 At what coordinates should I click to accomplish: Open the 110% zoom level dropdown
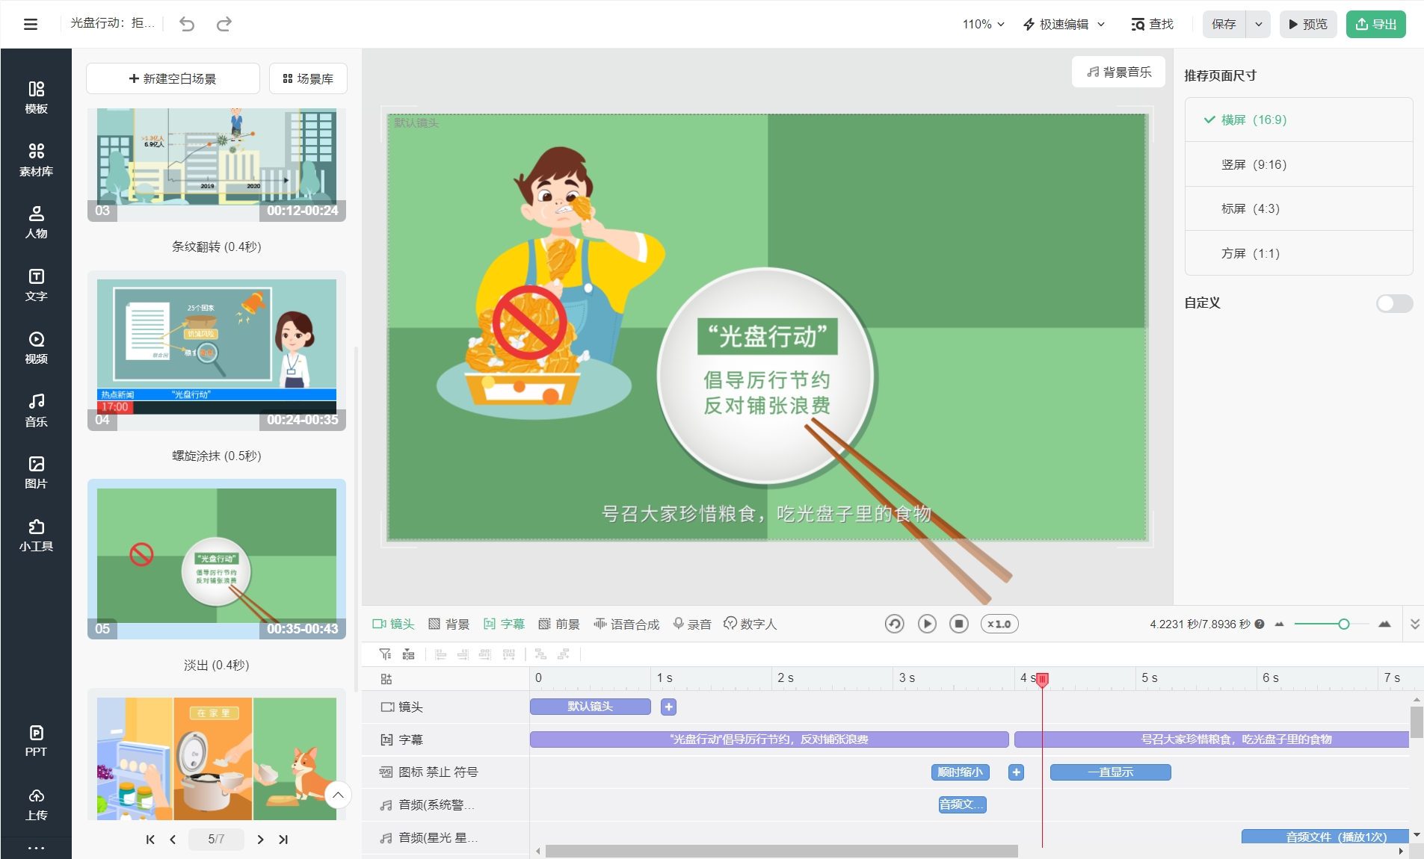[983, 24]
